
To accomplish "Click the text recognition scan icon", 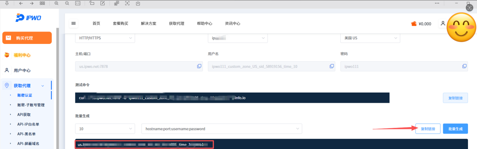I will [127, 3].
